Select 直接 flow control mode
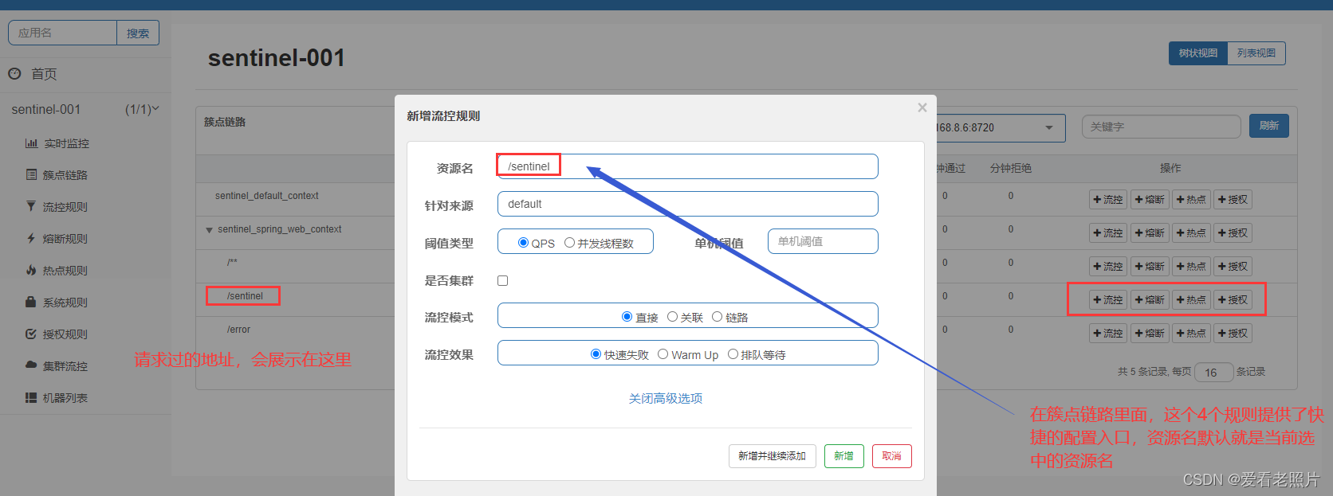Screen dimensions: 1333x496 [627, 317]
